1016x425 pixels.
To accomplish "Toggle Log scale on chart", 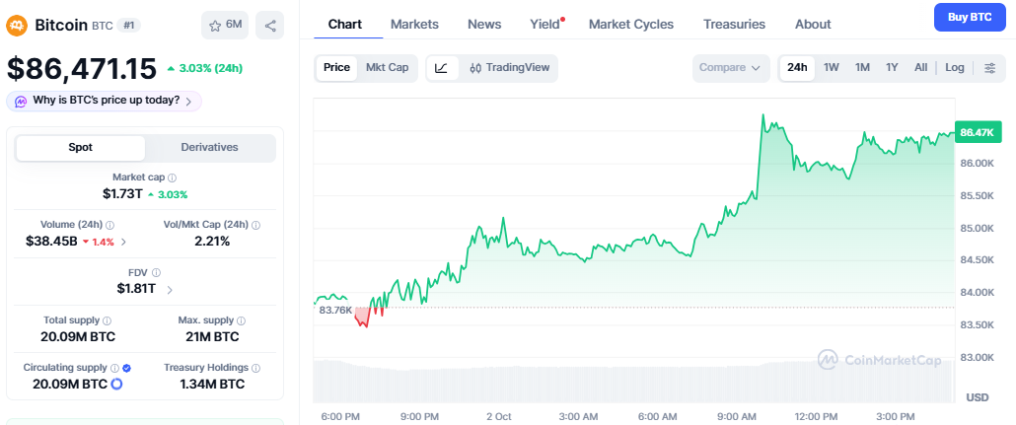I will click(955, 67).
